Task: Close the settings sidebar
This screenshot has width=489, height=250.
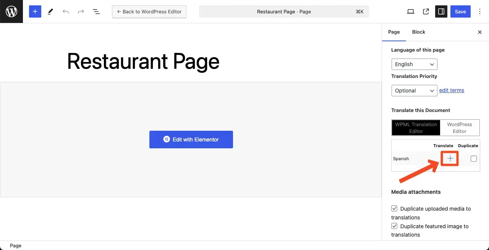Action: 480,32
